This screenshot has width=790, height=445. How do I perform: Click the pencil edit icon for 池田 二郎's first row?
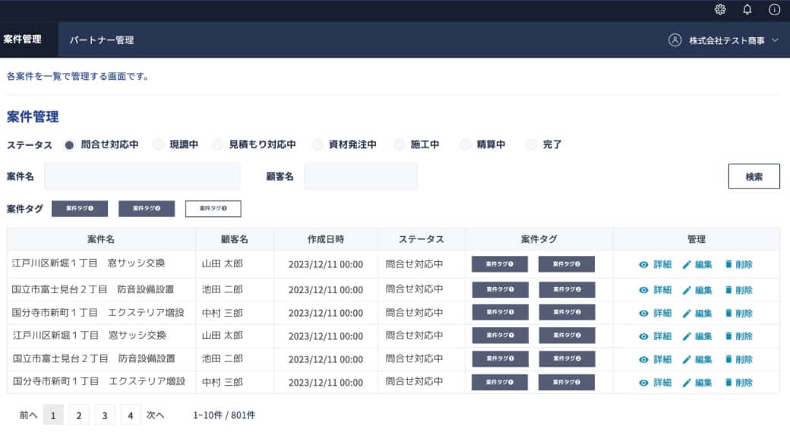click(x=687, y=290)
